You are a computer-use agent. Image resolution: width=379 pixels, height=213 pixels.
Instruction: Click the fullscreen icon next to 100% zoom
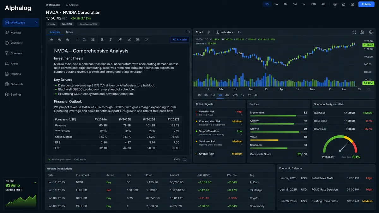pyautogui.click(x=185, y=159)
